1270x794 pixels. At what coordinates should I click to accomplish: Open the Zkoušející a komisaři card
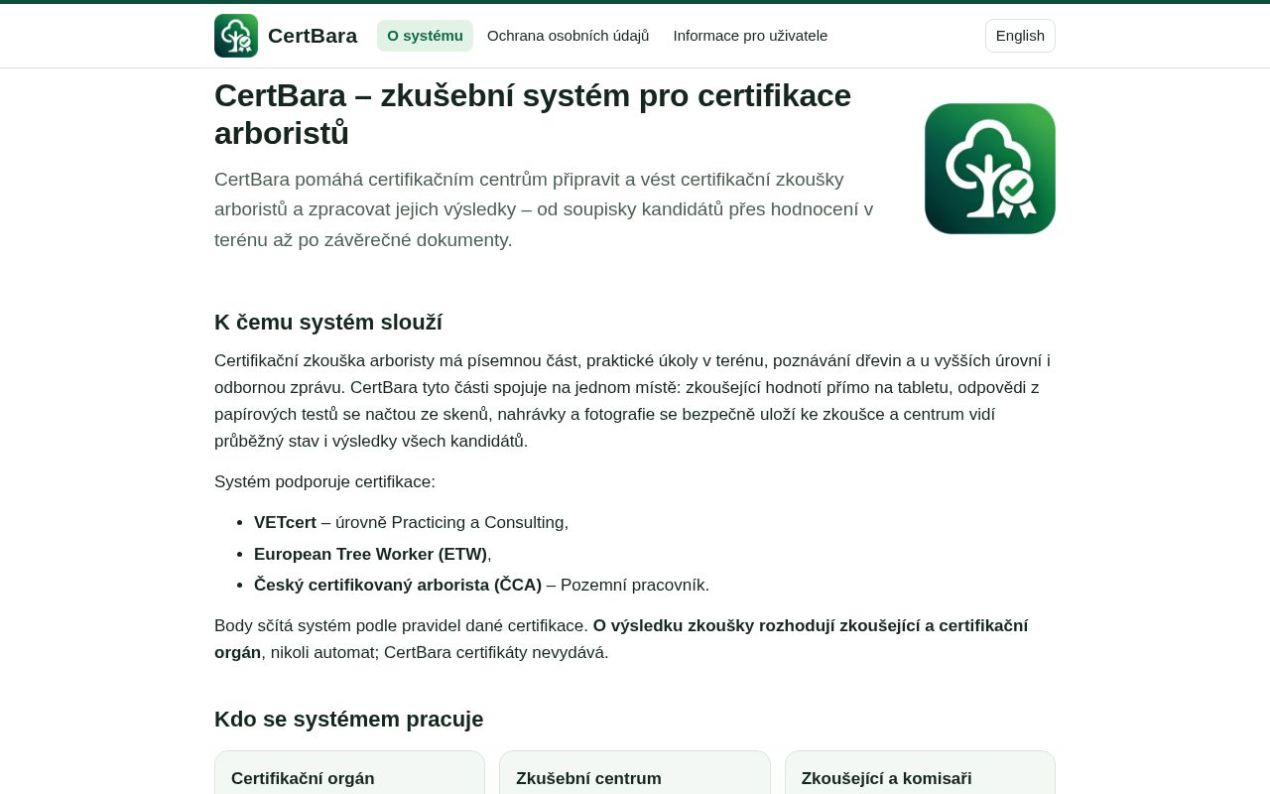point(920,773)
